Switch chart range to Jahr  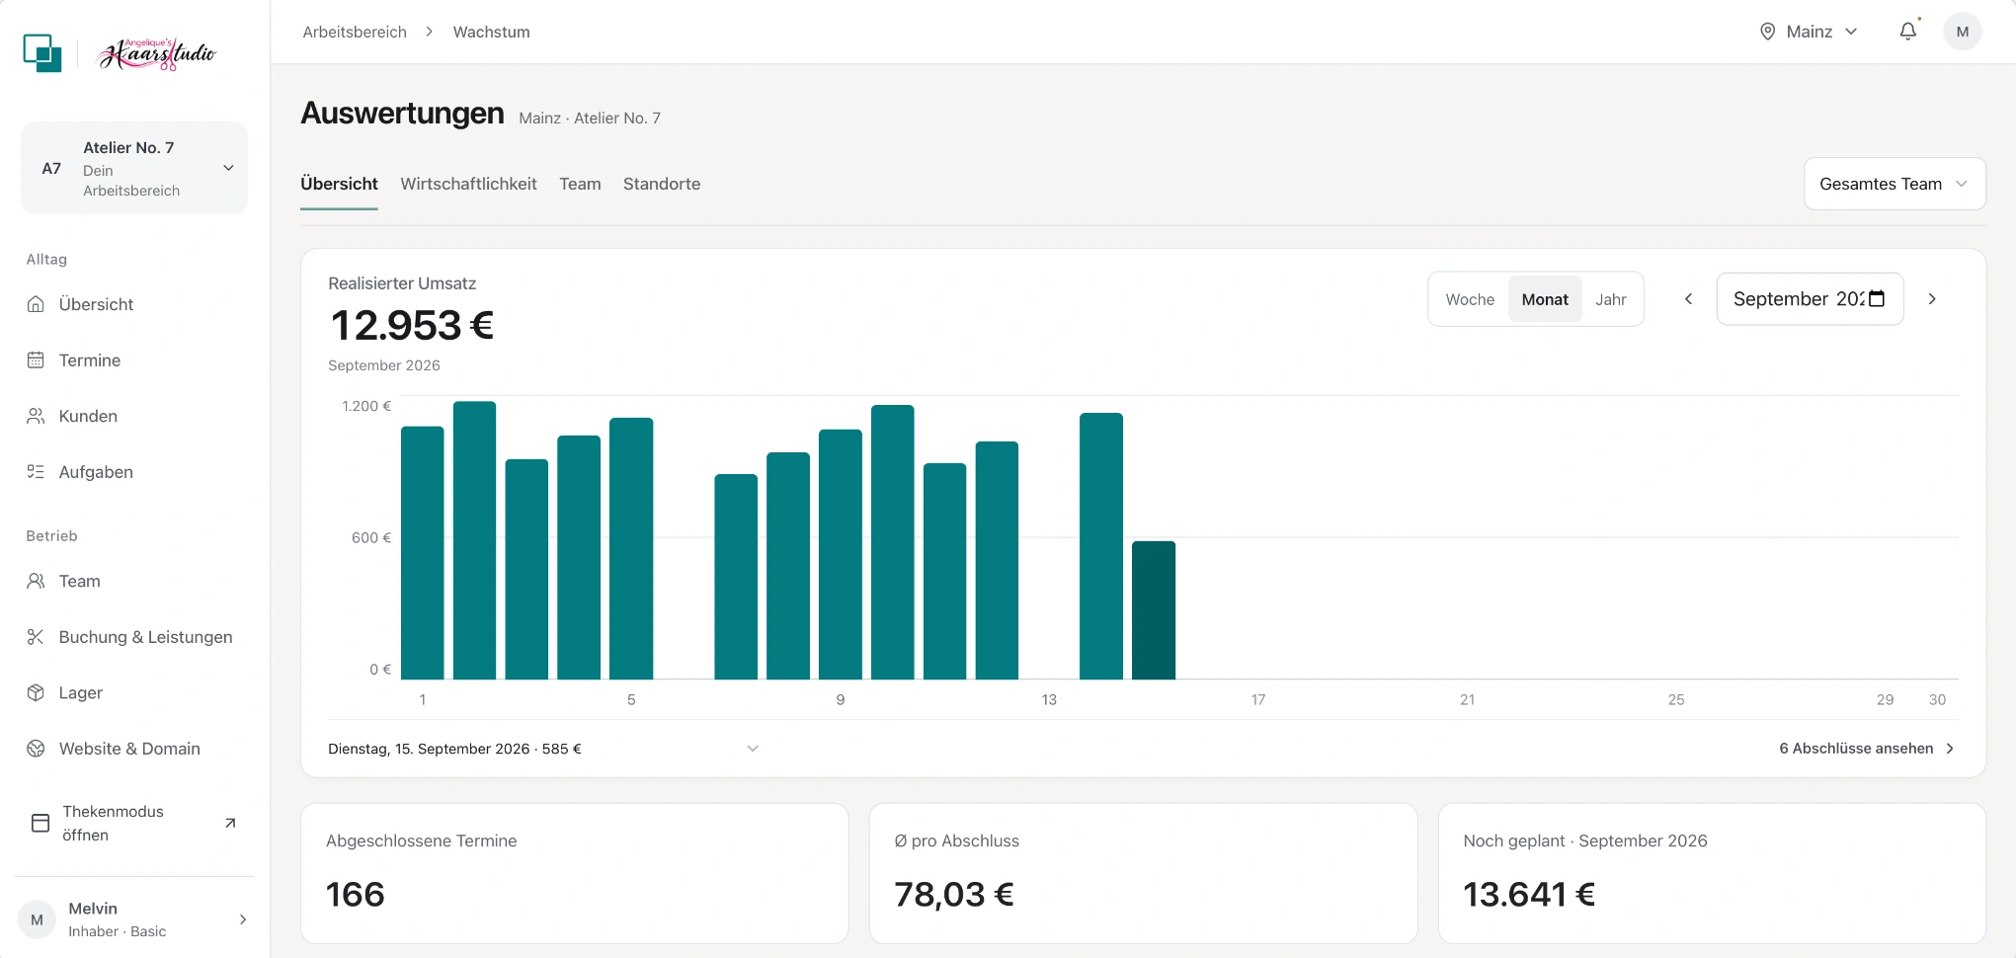click(x=1610, y=299)
